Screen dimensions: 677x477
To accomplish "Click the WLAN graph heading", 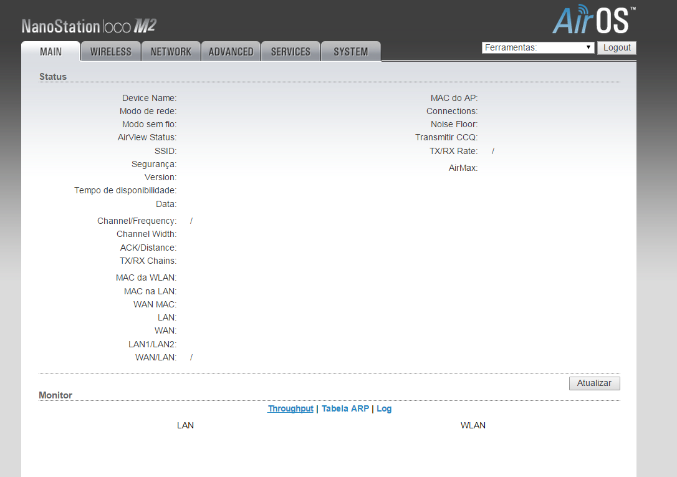I will (x=473, y=426).
